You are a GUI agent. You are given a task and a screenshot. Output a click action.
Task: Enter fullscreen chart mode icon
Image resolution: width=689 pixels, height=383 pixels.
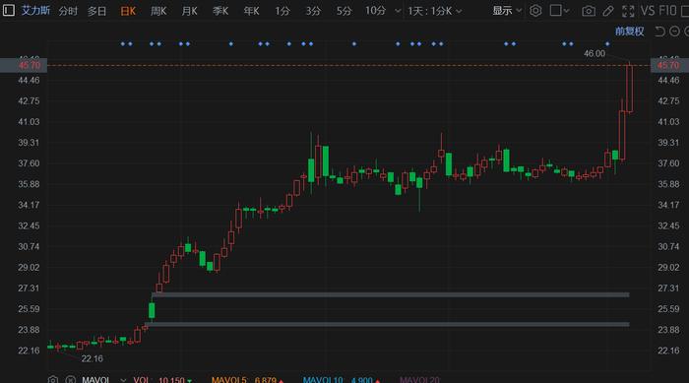[x=628, y=11]
